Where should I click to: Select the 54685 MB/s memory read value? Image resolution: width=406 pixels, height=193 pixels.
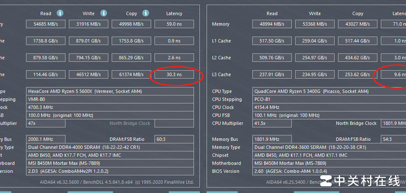pyautogui.click(x=46, y=24)
